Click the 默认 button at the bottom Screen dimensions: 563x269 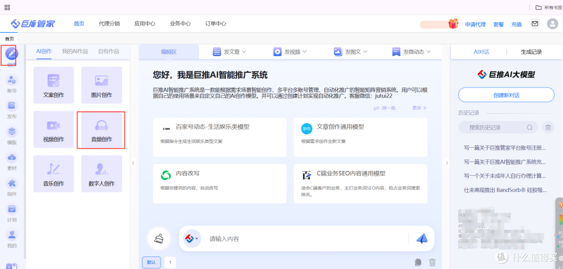(x=152, y=262)
